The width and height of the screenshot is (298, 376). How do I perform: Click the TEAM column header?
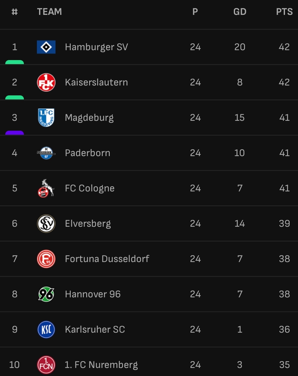[49, 12]
